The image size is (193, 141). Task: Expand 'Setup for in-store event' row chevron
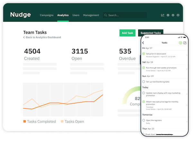[x=187, y=55]
